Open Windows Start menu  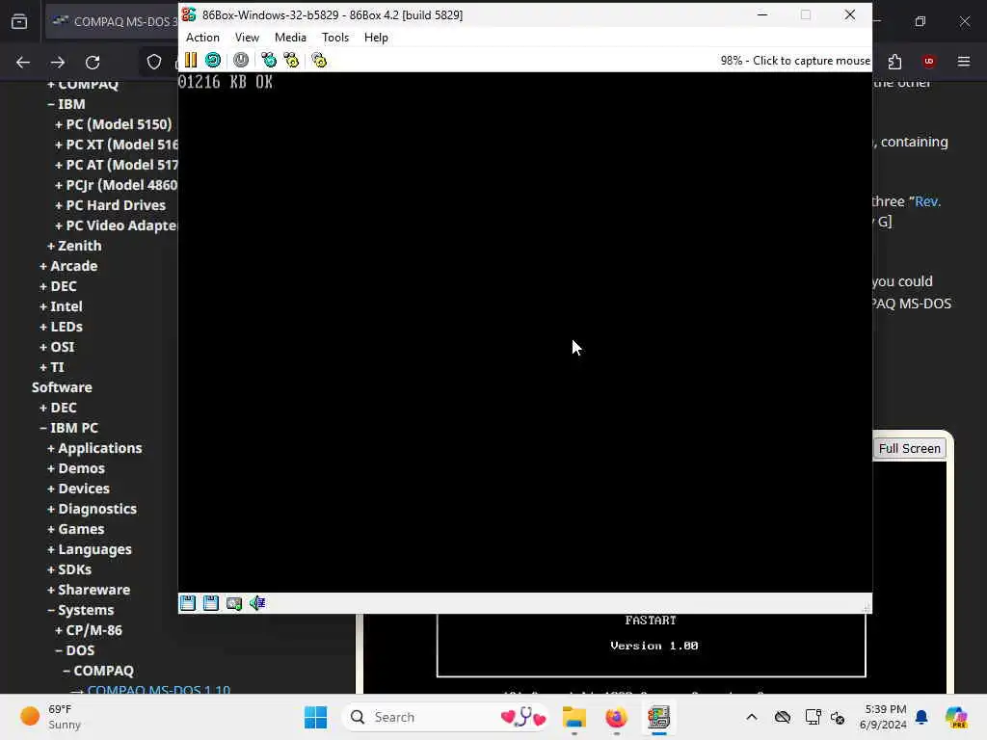pos(315,717)
